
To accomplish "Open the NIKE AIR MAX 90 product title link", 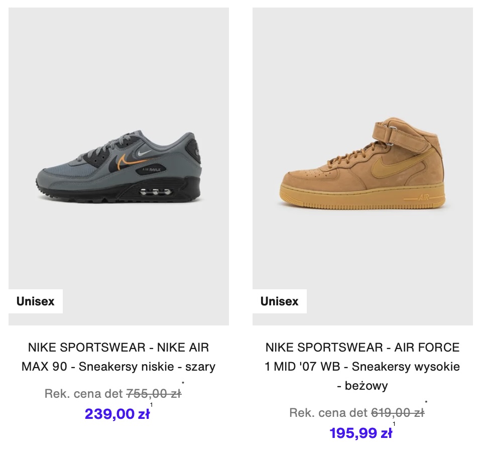I will pyautogui.click(x=118, y=357).
